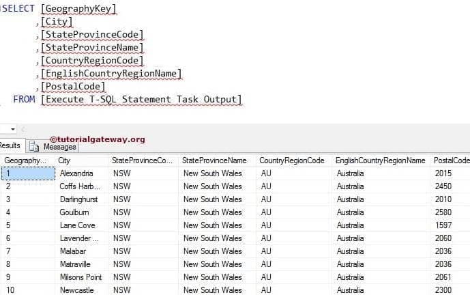
Task: Click AU in the Lane Cove row
Action: [294, 225]
